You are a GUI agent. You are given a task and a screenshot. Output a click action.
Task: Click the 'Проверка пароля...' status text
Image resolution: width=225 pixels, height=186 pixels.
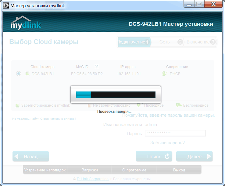tap(114, 112)
